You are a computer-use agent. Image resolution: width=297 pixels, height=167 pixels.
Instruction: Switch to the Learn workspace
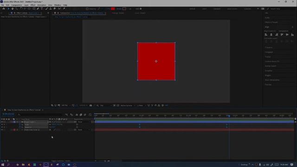coord(204,9)
